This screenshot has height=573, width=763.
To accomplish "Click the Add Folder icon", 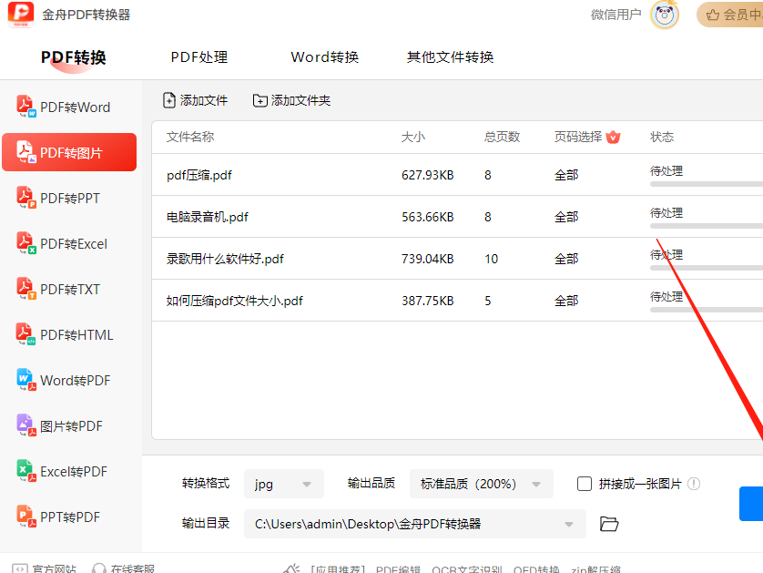I will (x=260, y=100).
